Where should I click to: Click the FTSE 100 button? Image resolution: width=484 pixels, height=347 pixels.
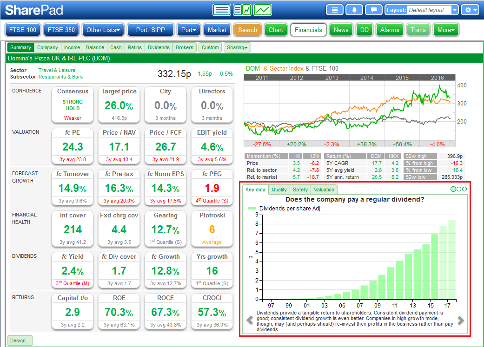(23, 30)
